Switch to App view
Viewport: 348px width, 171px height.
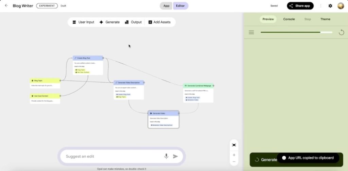tap(166, 6)
